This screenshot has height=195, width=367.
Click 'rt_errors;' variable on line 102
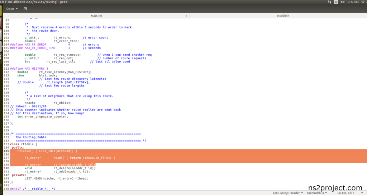(62, 38)
